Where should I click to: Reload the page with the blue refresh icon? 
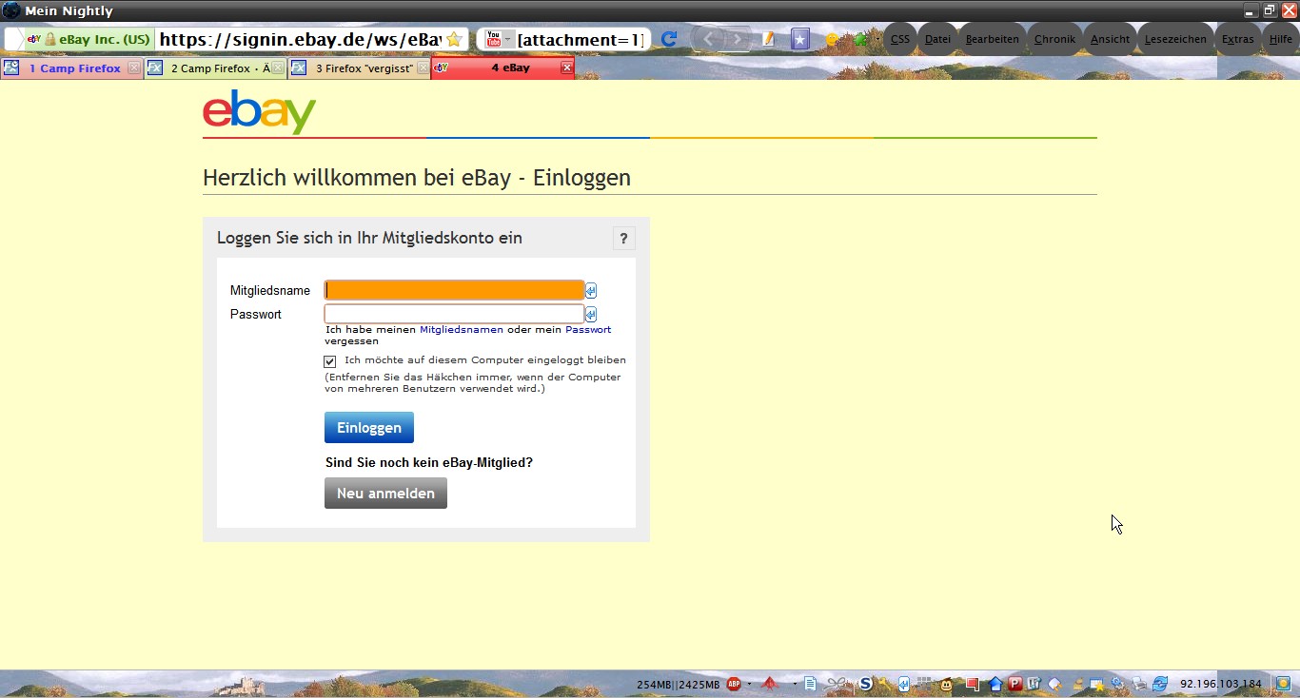(669, 39)
